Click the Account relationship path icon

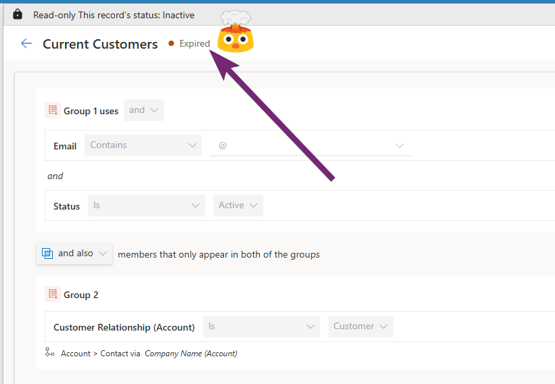coord(50,352)
